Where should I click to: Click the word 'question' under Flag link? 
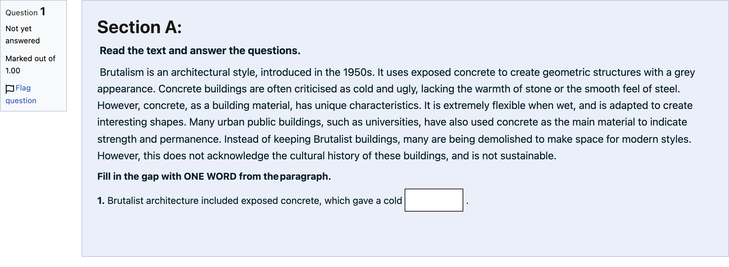pos(21,101)
